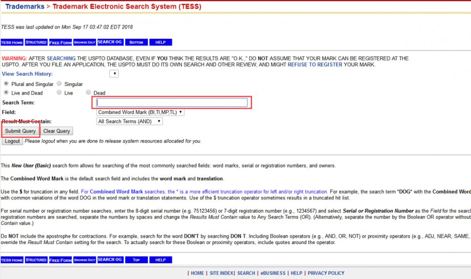Open Browse Dict in bottom nav bar

[85, 260]
